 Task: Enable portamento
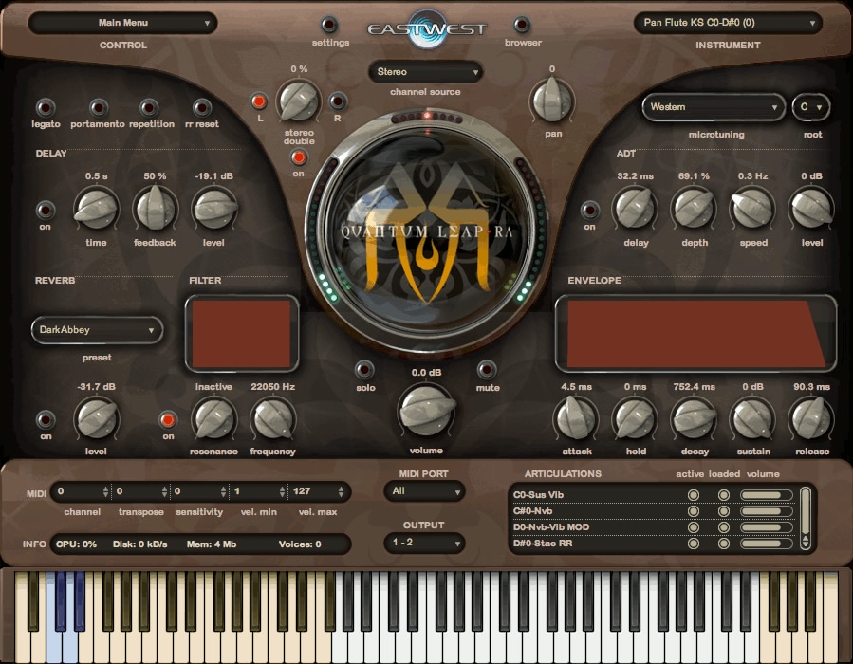pos(99,107)
